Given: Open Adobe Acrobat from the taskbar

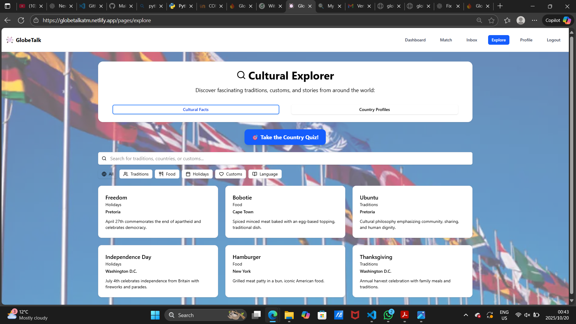Looking at the screenshot, I should 404,315.
